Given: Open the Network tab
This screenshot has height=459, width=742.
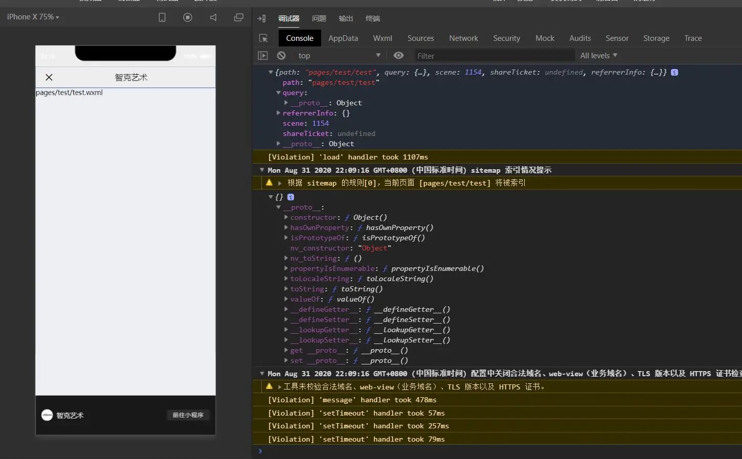Looking at the screenshot, I should (x=464, y=38).
